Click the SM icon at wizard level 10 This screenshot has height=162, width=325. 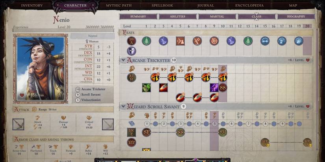pos(223,132)
